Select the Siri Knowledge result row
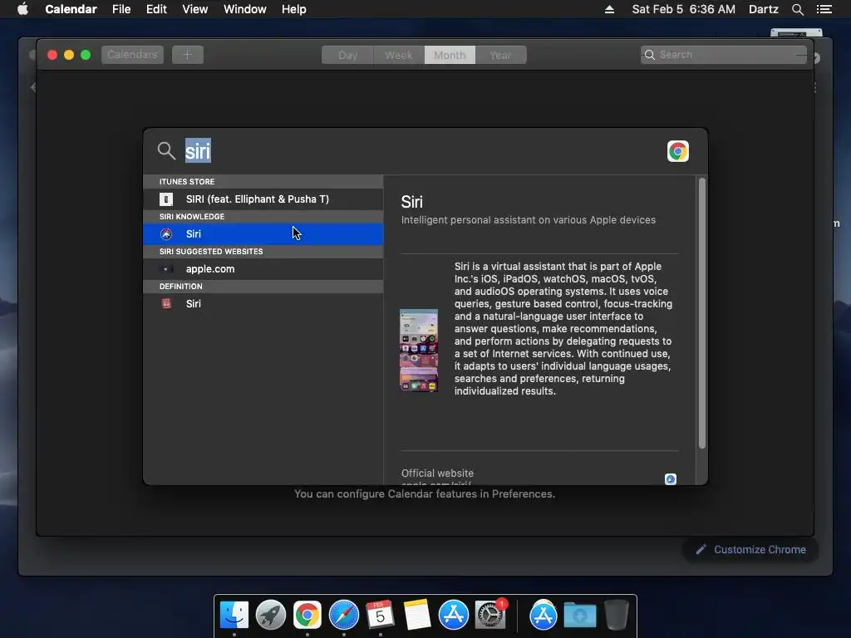The width and height of the screenshot is (851, 638). coord(263,233)
